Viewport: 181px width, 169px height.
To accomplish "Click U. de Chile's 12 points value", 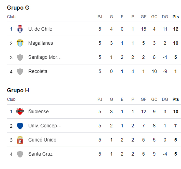I will pos(175,29).
